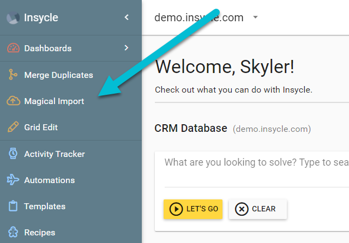Click the 'Welcome, Skyler!' heading
Image resolution: width=349 pixels, height=243 pixels.
point(225,66)
